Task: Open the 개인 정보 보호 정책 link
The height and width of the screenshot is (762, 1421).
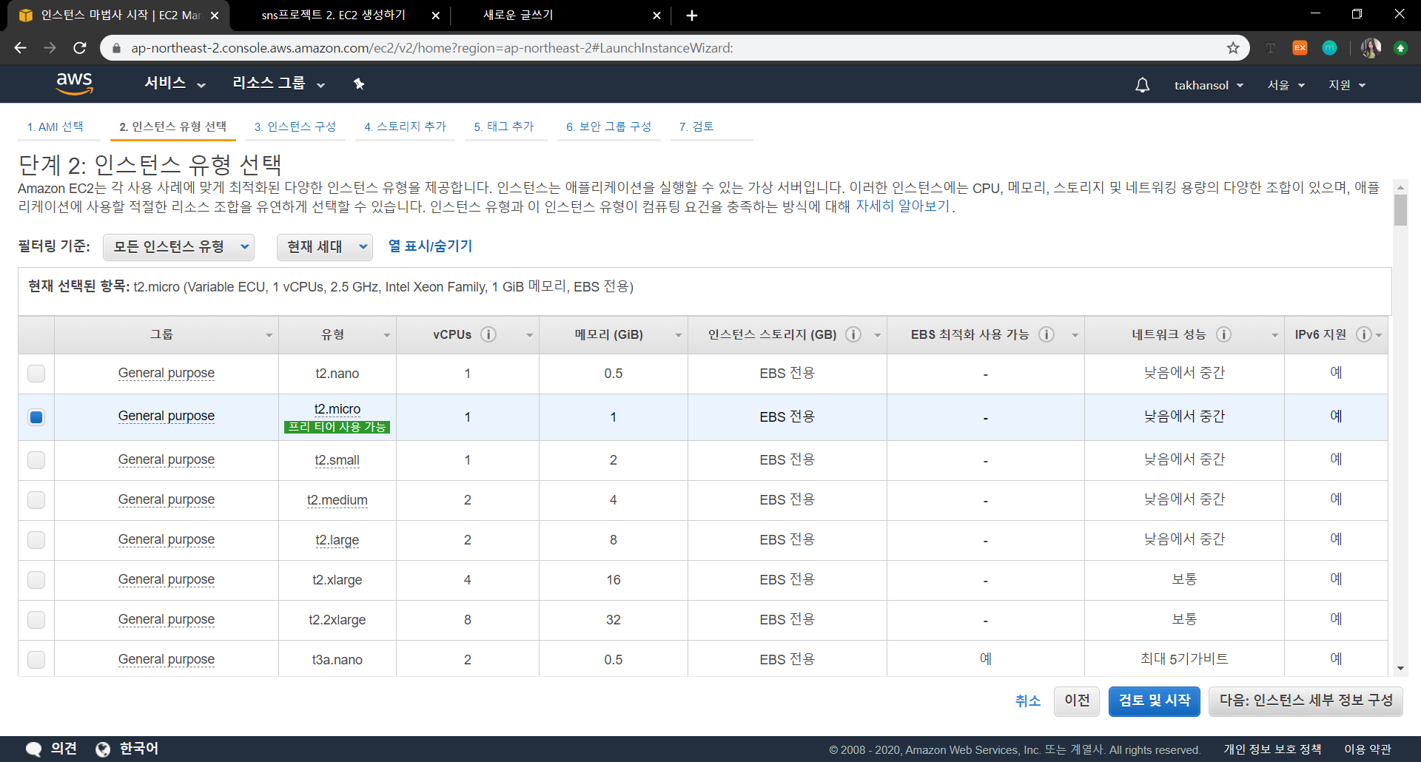Action: [x=1272, y=749]
